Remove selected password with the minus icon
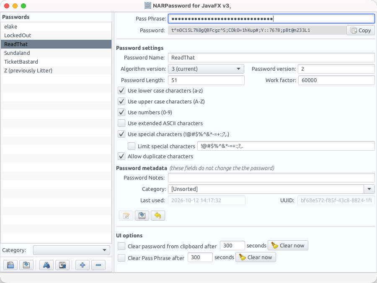Image resolution: width=377 pixels, height=283 pixels. 98,265
